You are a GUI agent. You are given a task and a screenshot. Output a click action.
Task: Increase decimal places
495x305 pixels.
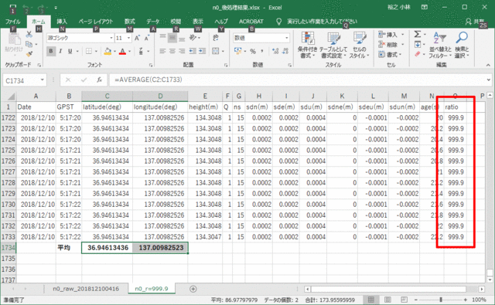pyautogui.click(x=275, y=51)
